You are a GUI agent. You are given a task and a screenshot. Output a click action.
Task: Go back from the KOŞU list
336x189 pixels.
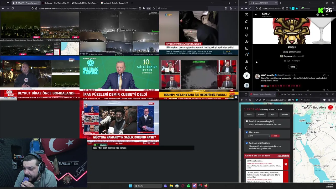[256, 15]
